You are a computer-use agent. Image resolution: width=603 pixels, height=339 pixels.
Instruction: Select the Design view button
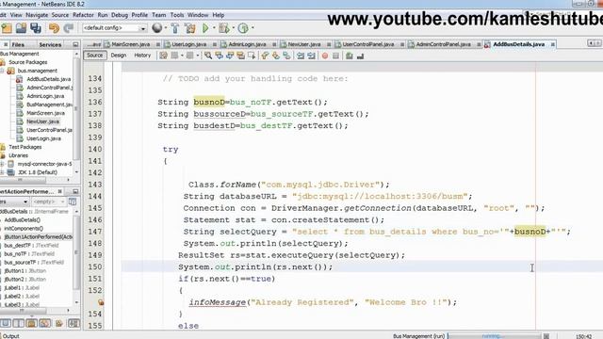pos(119,56)
